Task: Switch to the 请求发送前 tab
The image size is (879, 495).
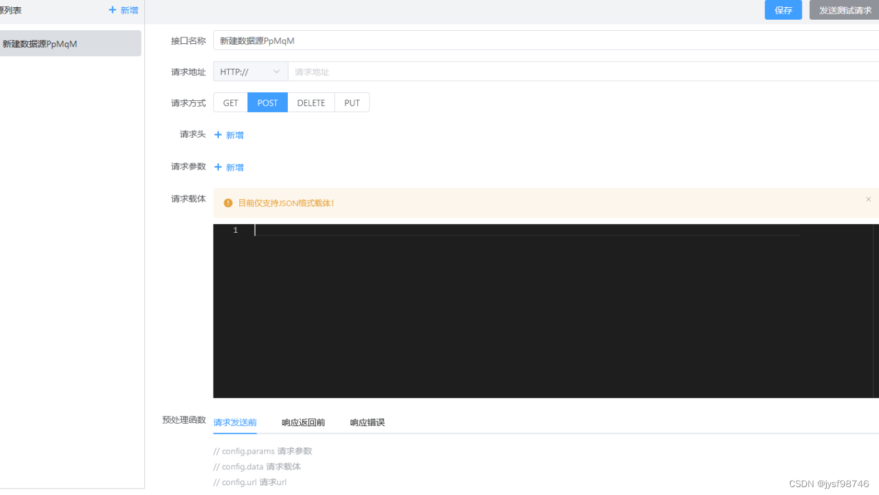Action: [x=235, y=422]
